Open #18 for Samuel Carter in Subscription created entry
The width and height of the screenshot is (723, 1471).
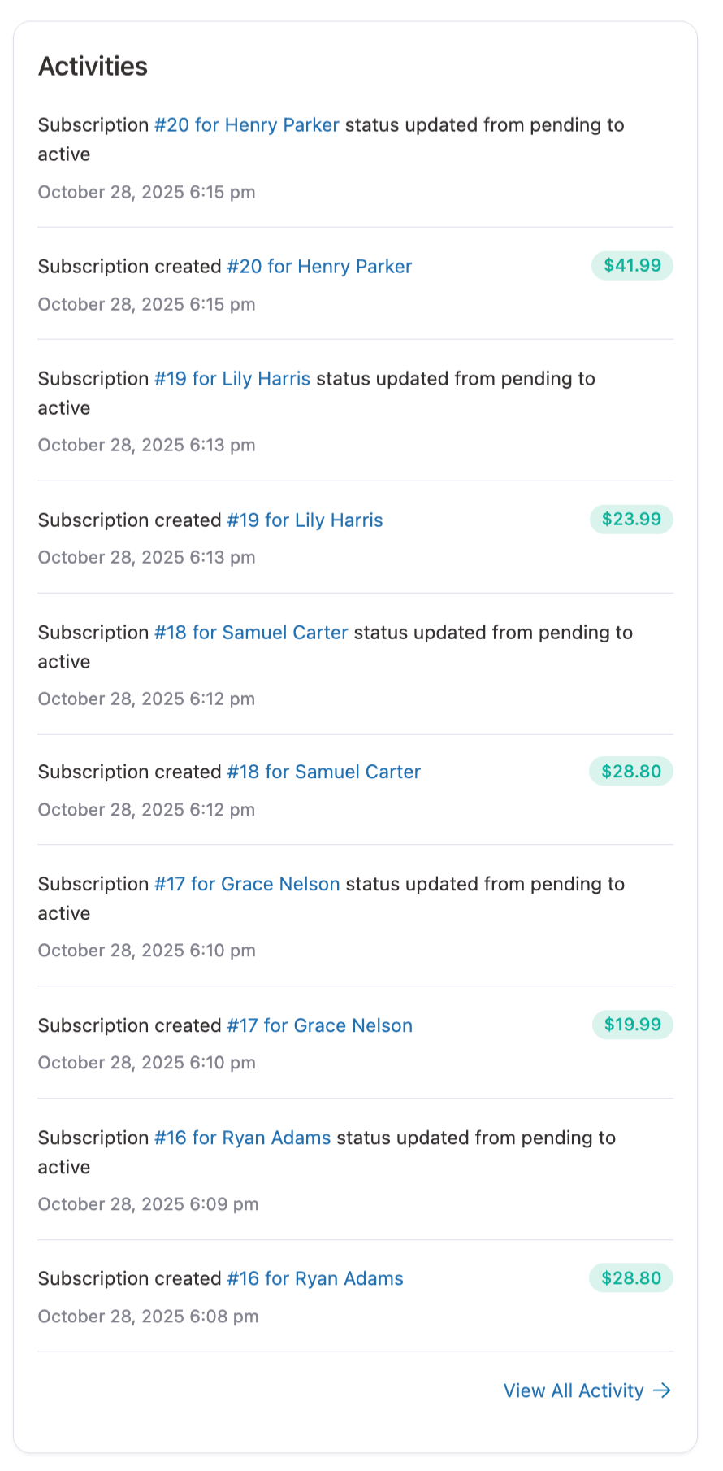coord(323,772)
